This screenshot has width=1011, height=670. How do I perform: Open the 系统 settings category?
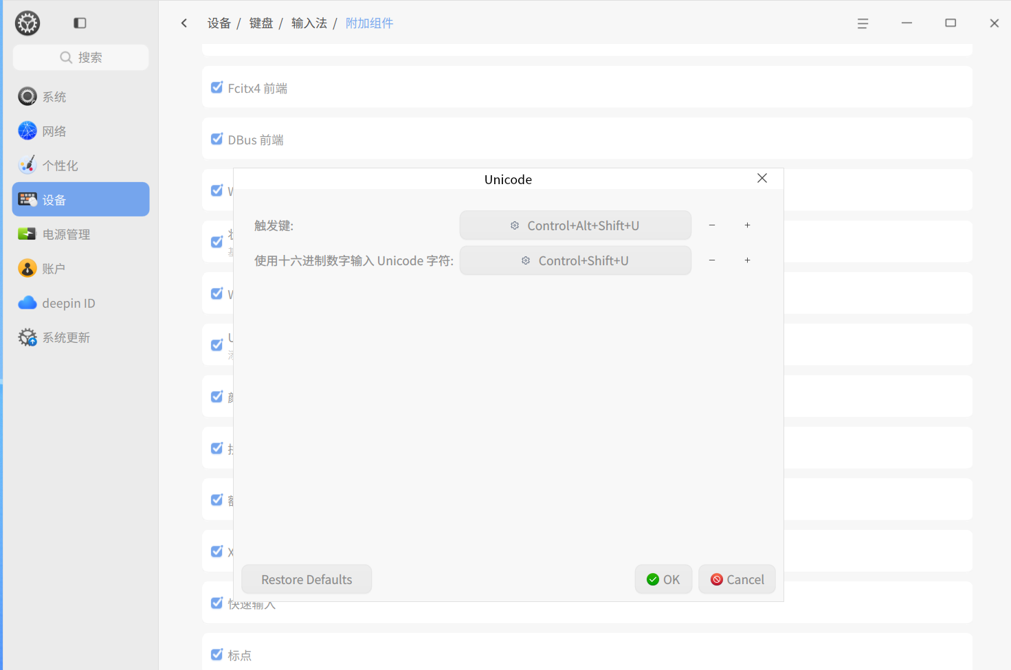pyautogui.click(x=80, y=97)
